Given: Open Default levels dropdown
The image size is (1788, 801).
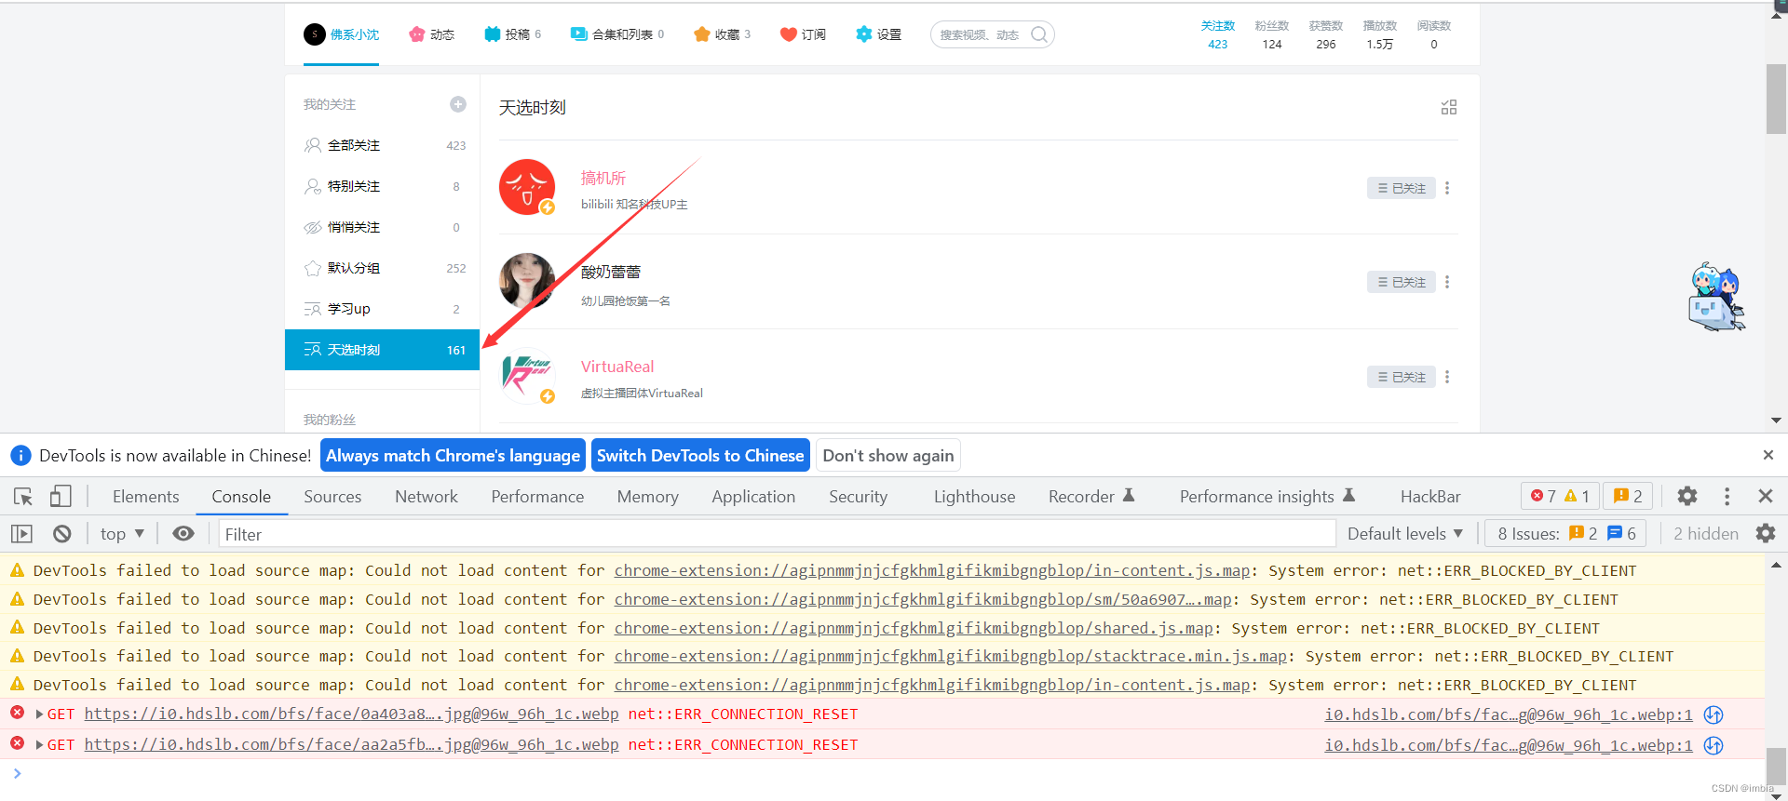Looking at the screenshot, I should coord(1405,534).
